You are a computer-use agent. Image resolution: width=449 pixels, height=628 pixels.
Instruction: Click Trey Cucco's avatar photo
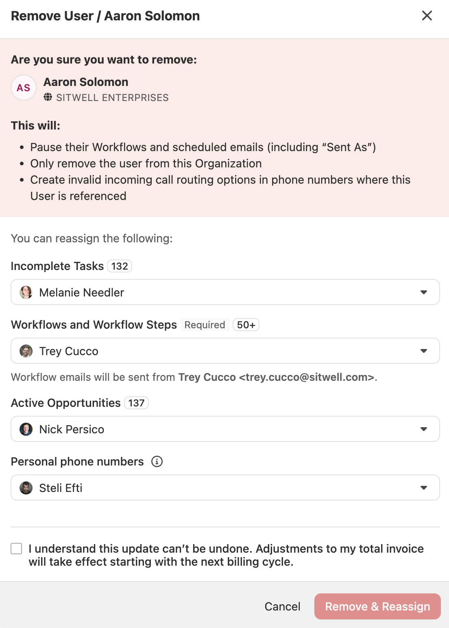pyautogui.click(x=26, y=351)
